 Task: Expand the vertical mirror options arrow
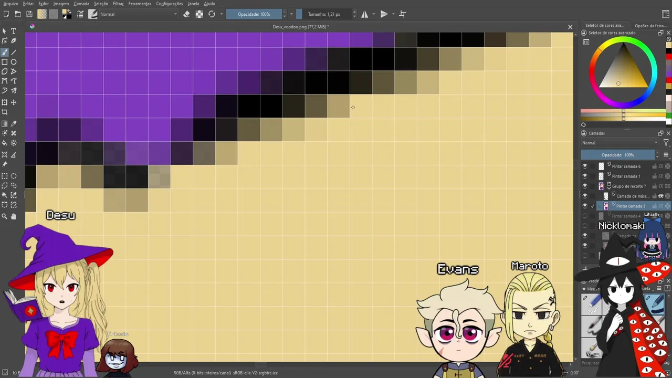(x=393, y=14)
